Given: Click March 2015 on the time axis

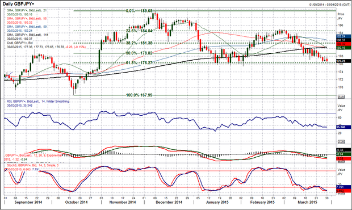Looking at the screenshot, I should (307, 202).
